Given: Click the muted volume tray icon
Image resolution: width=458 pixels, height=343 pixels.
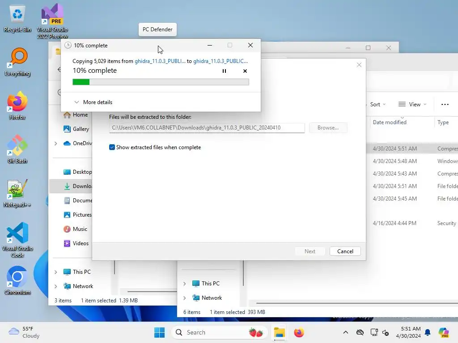Looking at the screenshot, I should click(x=386, y=332).
